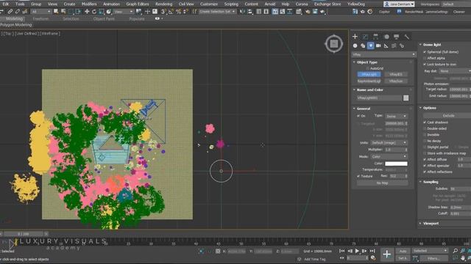Disable the Cast shadows checkbox
Image resolution: width=471 pixels, height=264 pixels.
[x=425, y=122]
